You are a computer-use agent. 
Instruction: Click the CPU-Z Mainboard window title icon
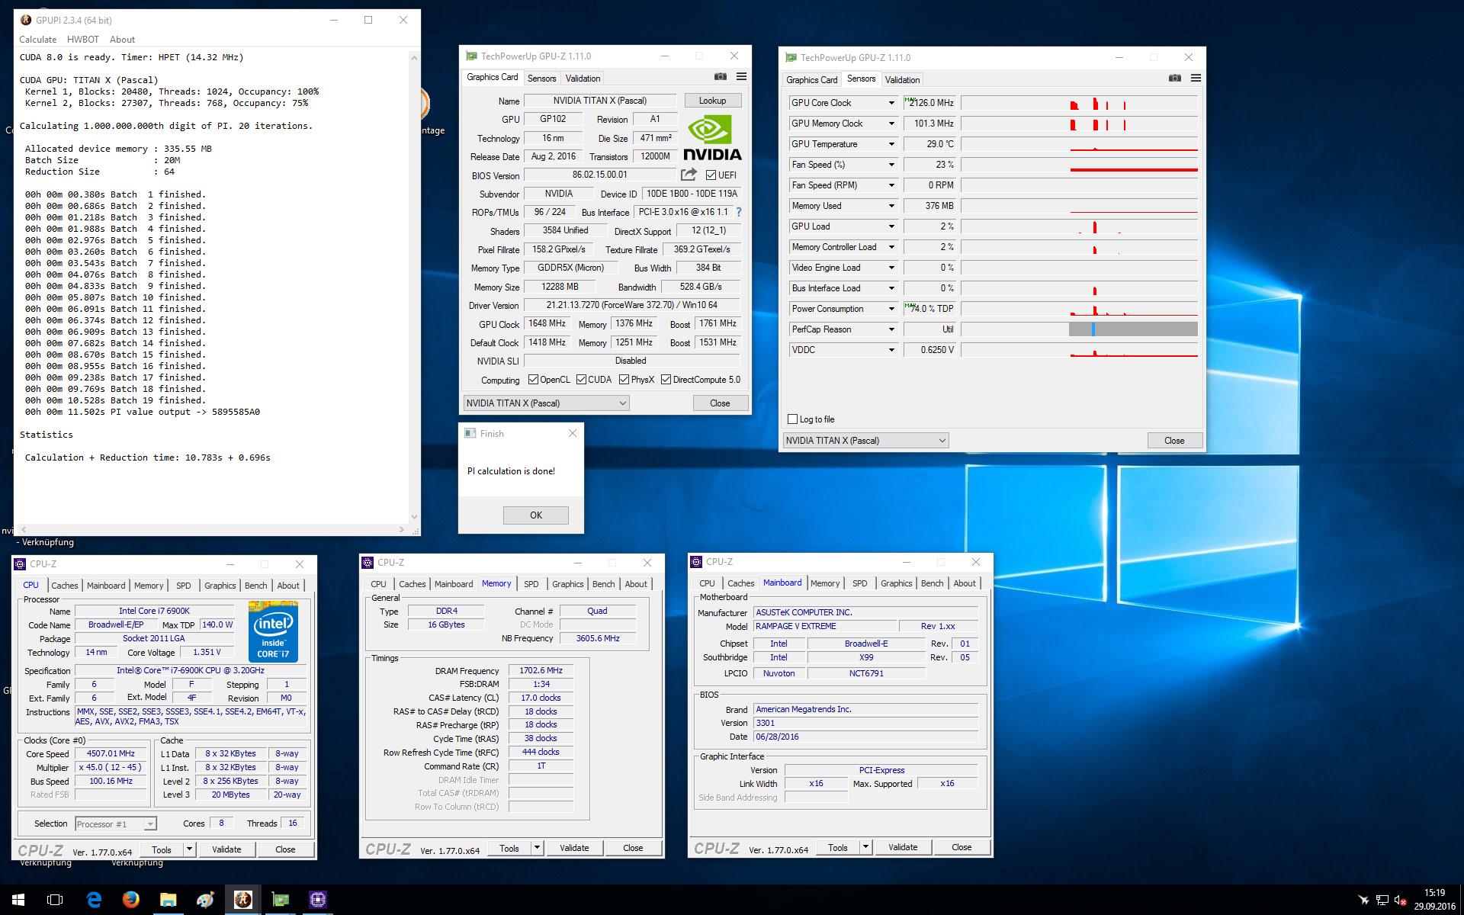tap(696, 561)
